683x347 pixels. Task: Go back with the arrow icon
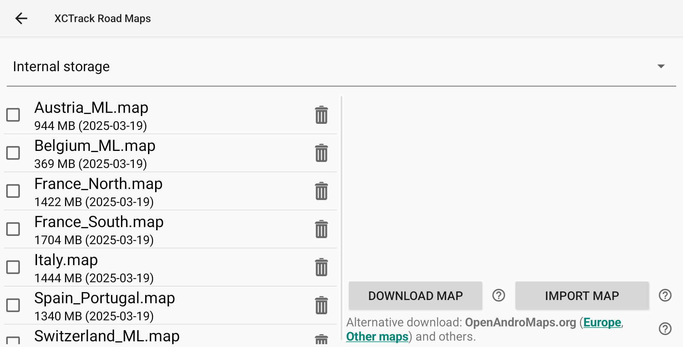tap(21, 18)
